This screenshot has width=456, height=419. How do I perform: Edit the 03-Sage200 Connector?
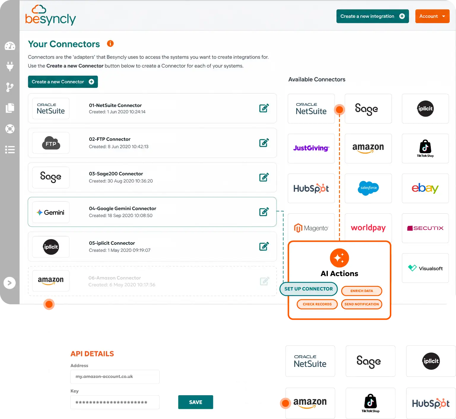point(264,177)
